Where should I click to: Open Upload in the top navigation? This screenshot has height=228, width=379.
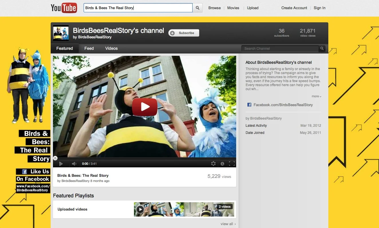[253, 8]
